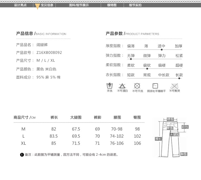
Task: Click the 商品尺寸 /CM table heading
Action: [x=24, y=117]
